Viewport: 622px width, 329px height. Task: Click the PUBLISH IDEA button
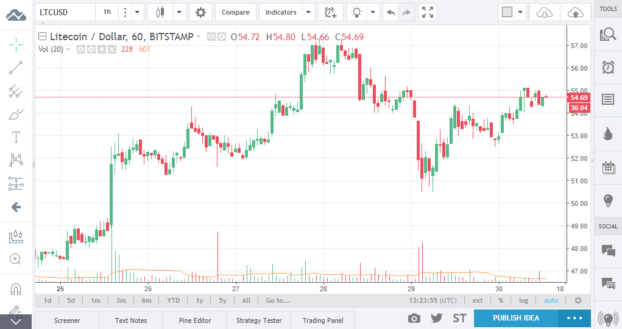tap(516, 318)
